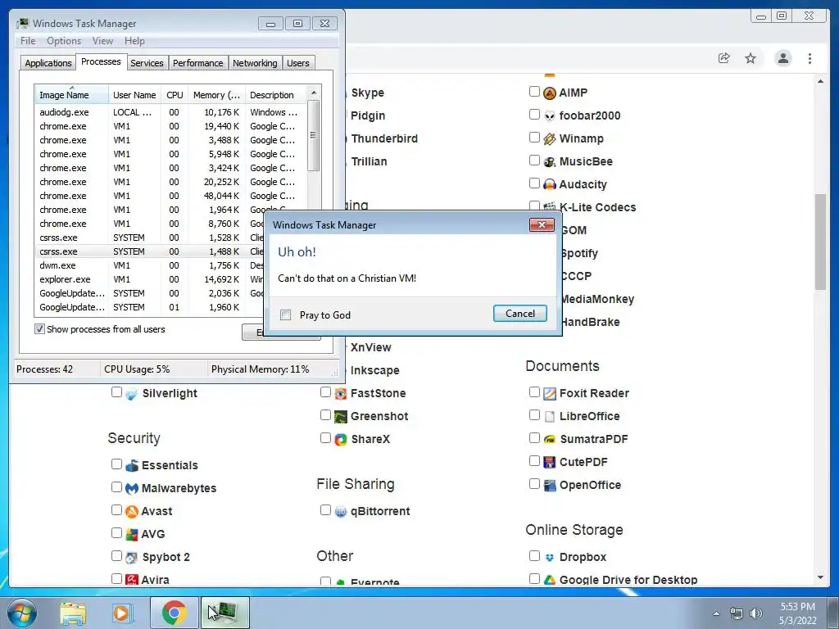
Task: Sort processes by CPU column
Action: coord(175,95)
